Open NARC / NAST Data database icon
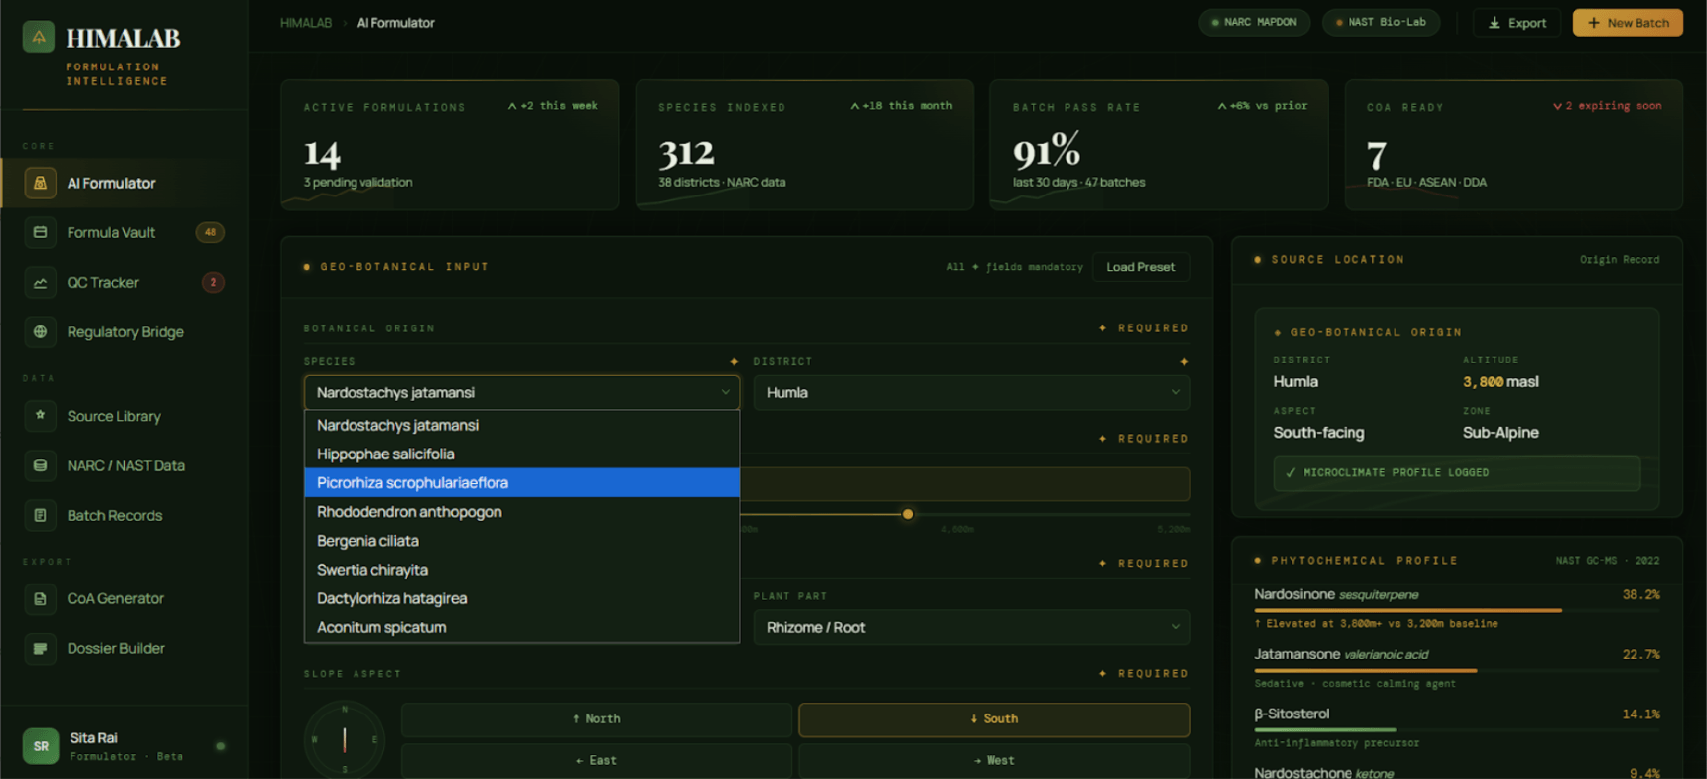Screen dimensions: 1707x779 40,465
